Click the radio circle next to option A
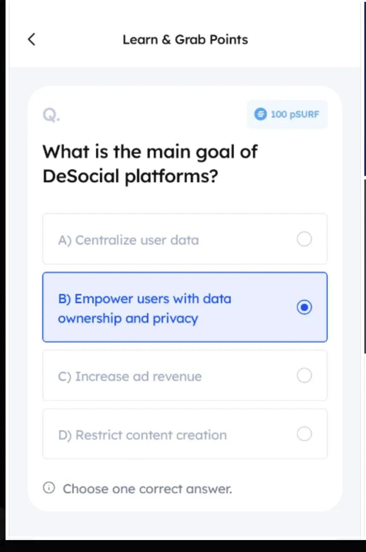 tap(304, 239)
